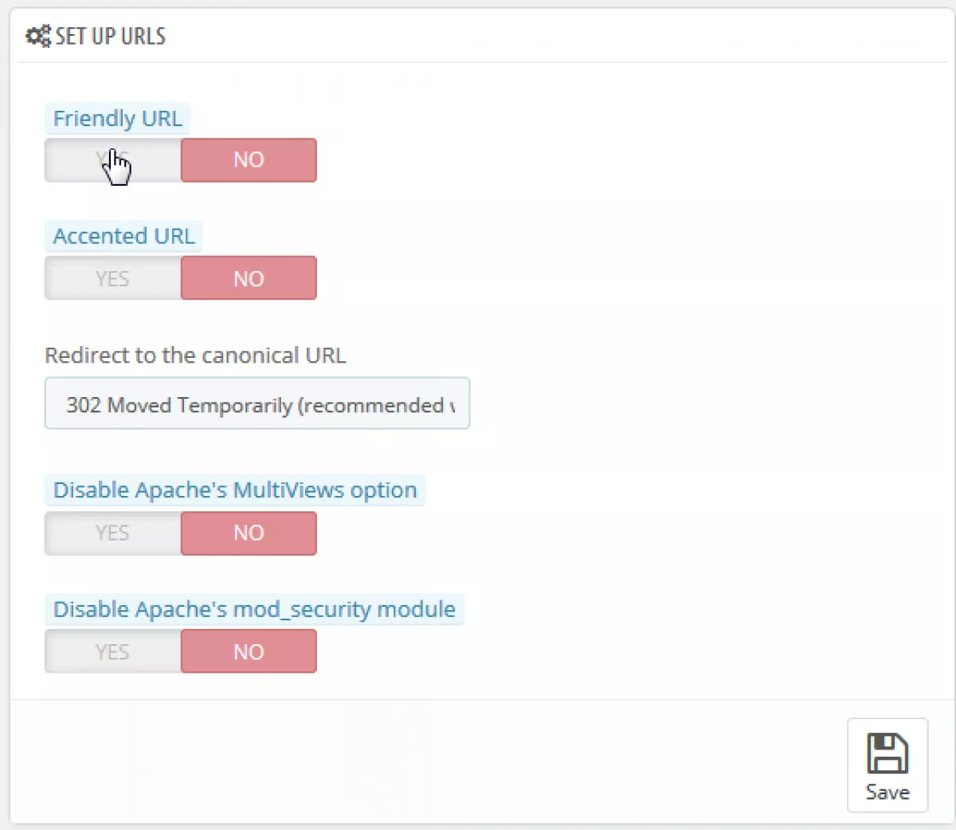Choose NO for Disable Apache's MultiViews option
956x830 pixels.
pyautogui.click(x=249, y=533)
